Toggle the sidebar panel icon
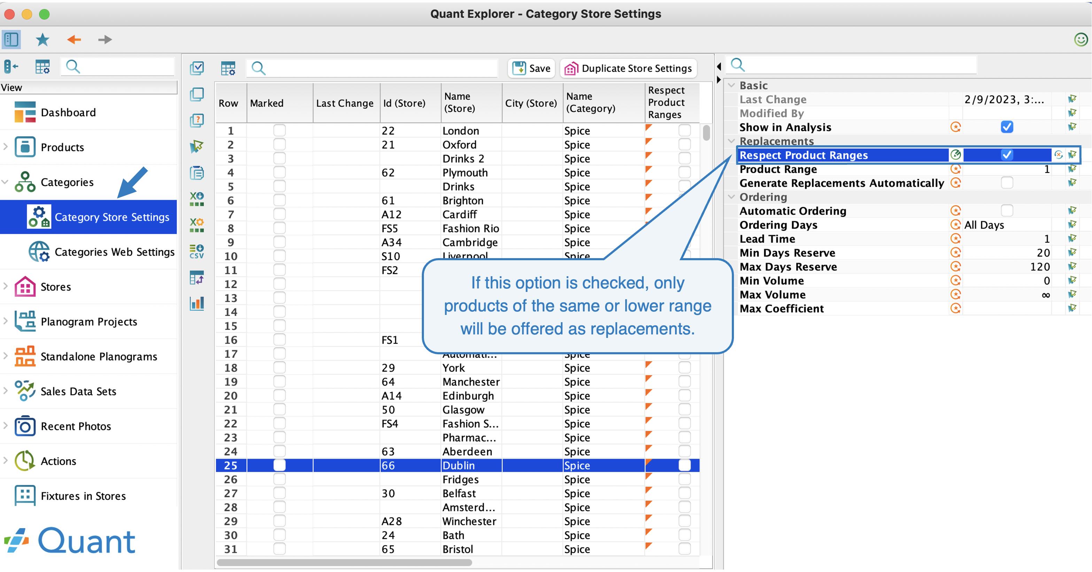This screenshot has width=1092, height=572. [11, 39]
